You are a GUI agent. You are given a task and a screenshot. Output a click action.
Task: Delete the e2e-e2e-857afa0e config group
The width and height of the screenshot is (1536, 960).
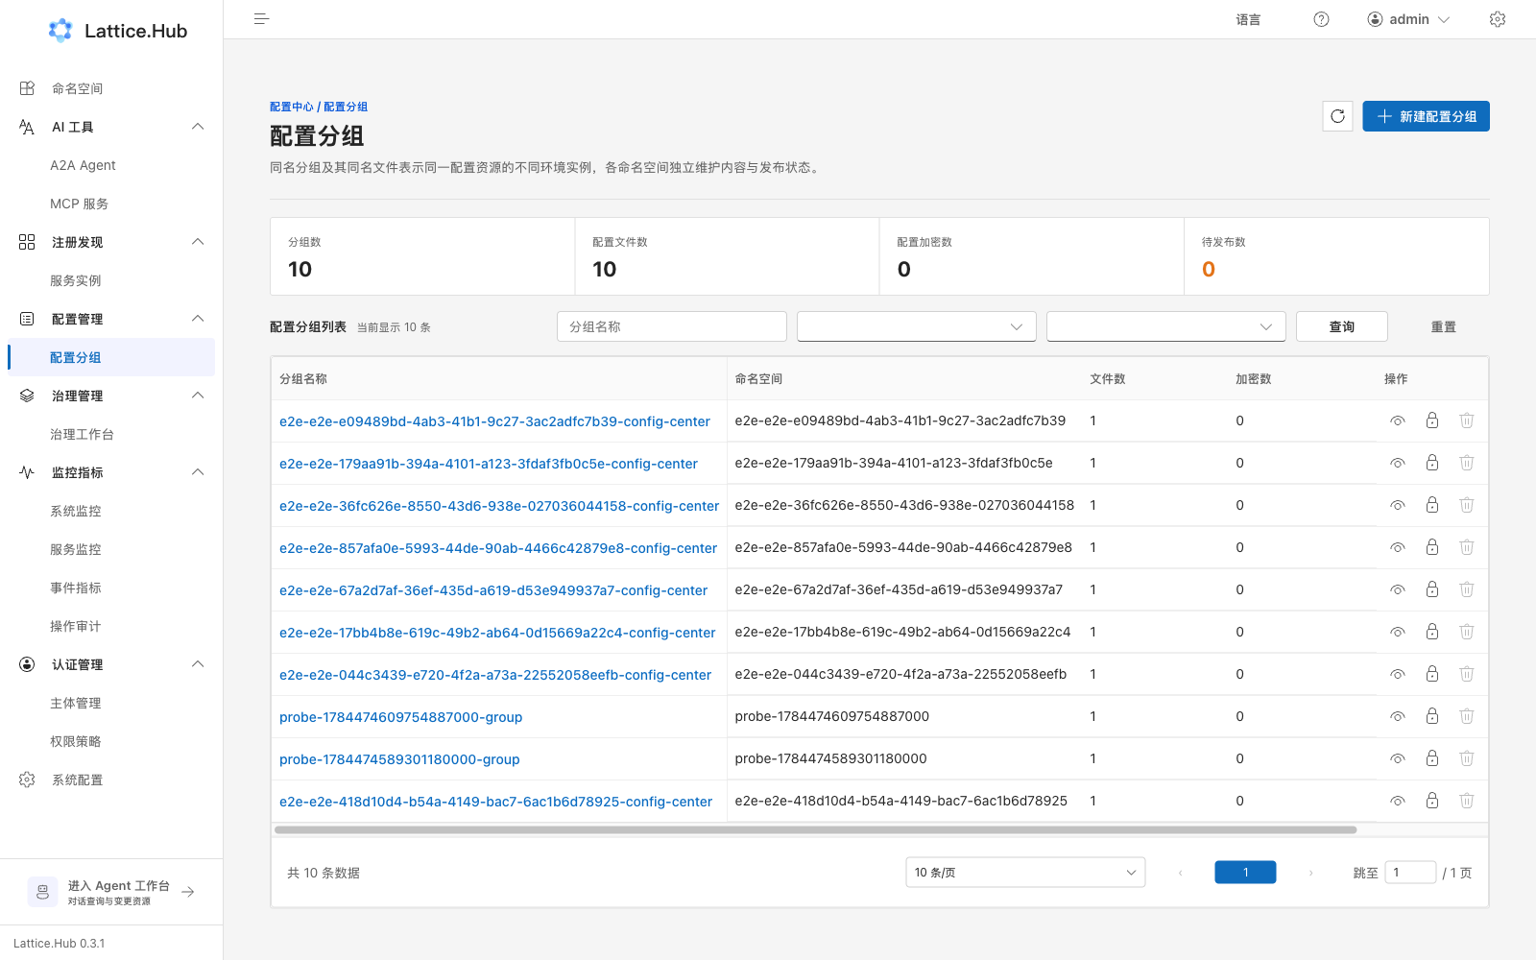pos(1467,547)
